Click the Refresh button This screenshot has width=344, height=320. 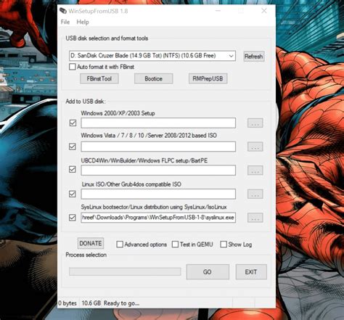pyautogui.click(x=253, y=57)
